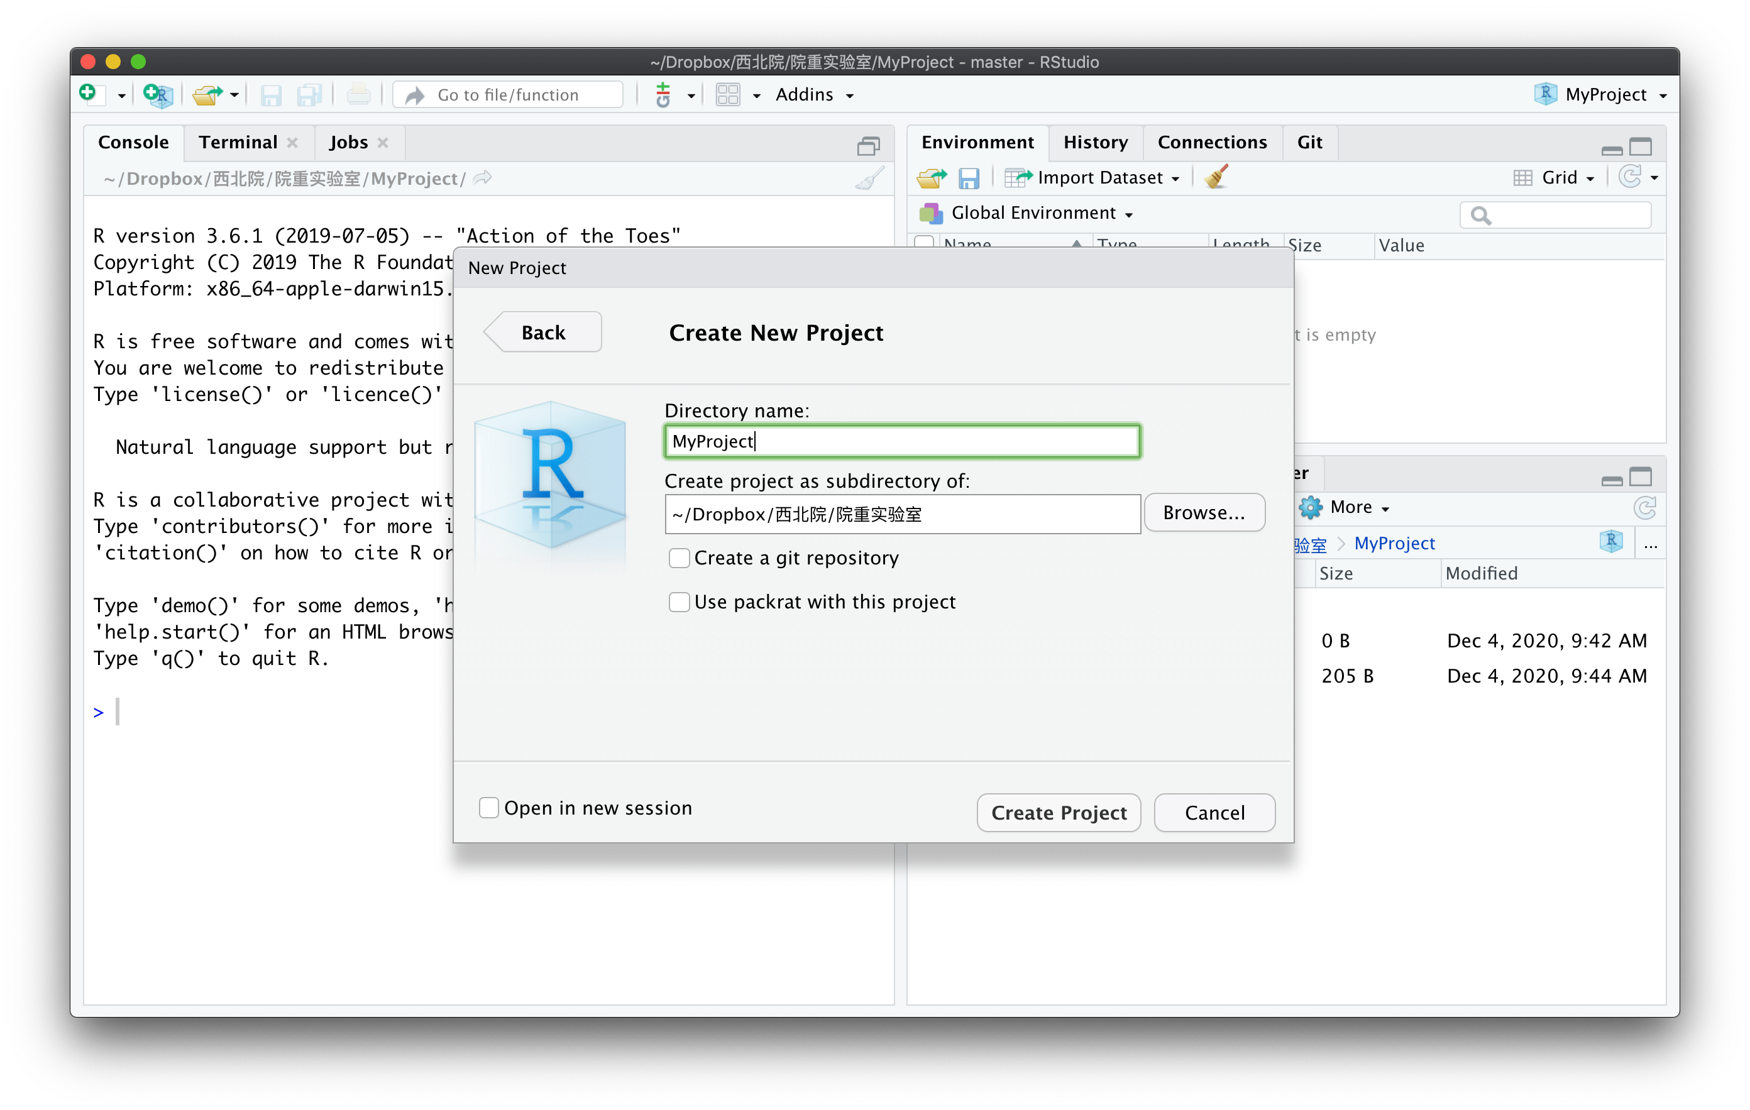This screenshot has height=1110, width=1750.
Task: Focus the Go to file/function field
Action: (x=507, y=96)
